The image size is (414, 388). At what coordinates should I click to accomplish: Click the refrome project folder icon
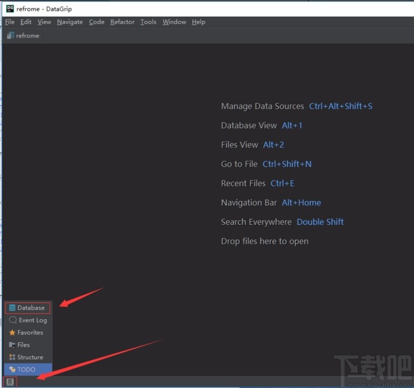coord(11,35)
